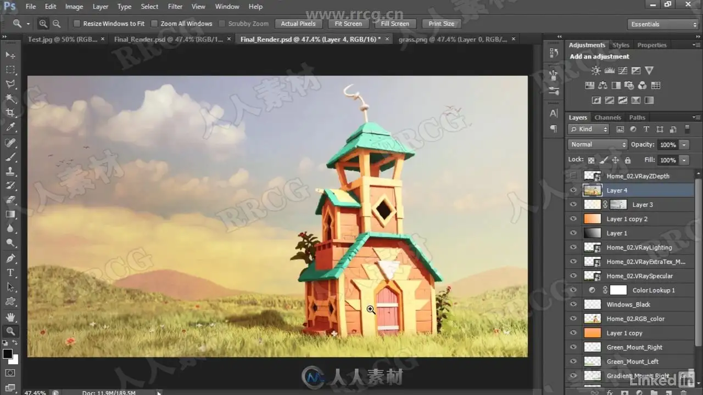Select the Path Selection tool
Image resolution: width=703 pixels, height=395 pixels.
10,286
